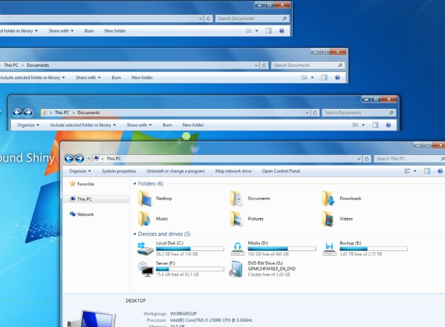Refresh the third Documents window
The width and height of the screenshot is (445, 327).
click(315, 113)
